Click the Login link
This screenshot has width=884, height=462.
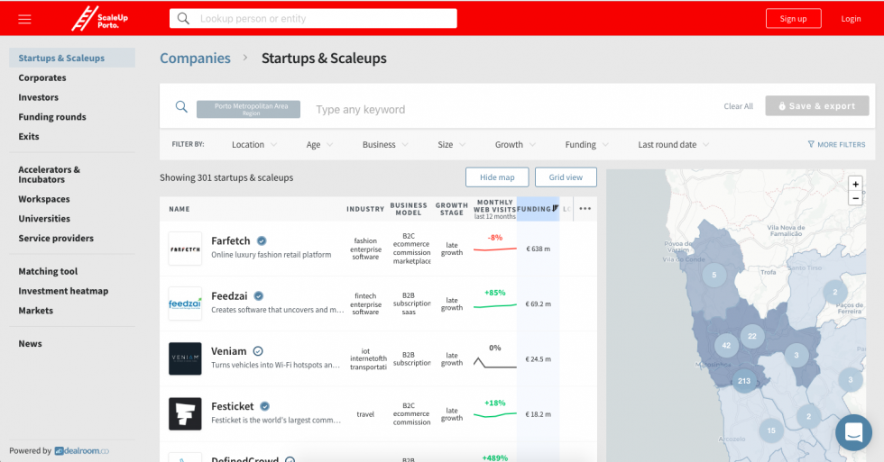(x=851, y=19)
